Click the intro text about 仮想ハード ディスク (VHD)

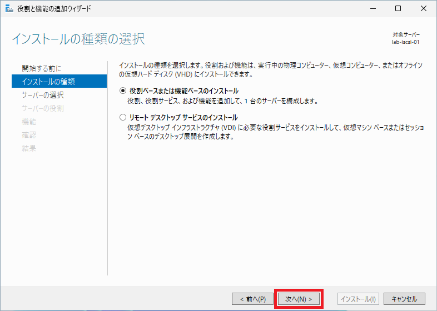[271, 70]
